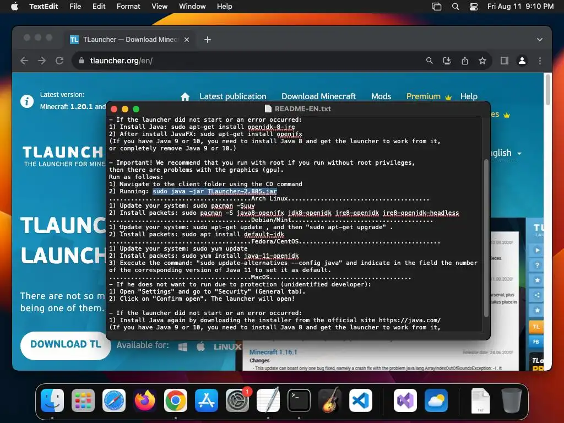Open System Settings with the notification badge
The height and width of the screenshot is (423, 564).
(x=237, y=400)
